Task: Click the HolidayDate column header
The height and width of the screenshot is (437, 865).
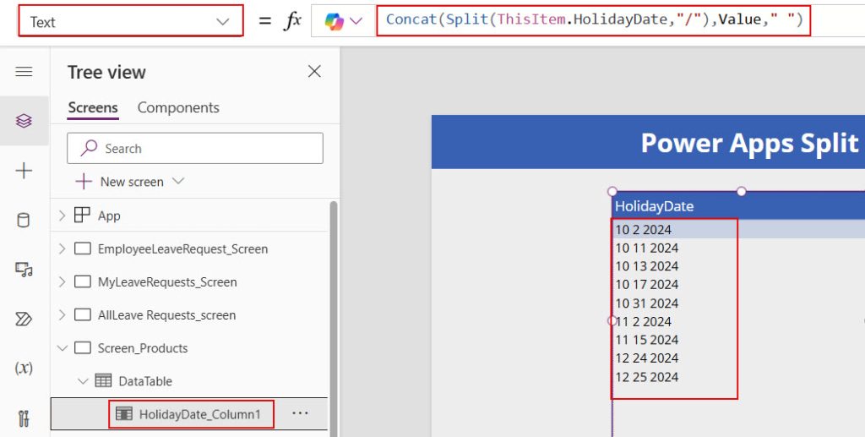Action: [655, 206]
